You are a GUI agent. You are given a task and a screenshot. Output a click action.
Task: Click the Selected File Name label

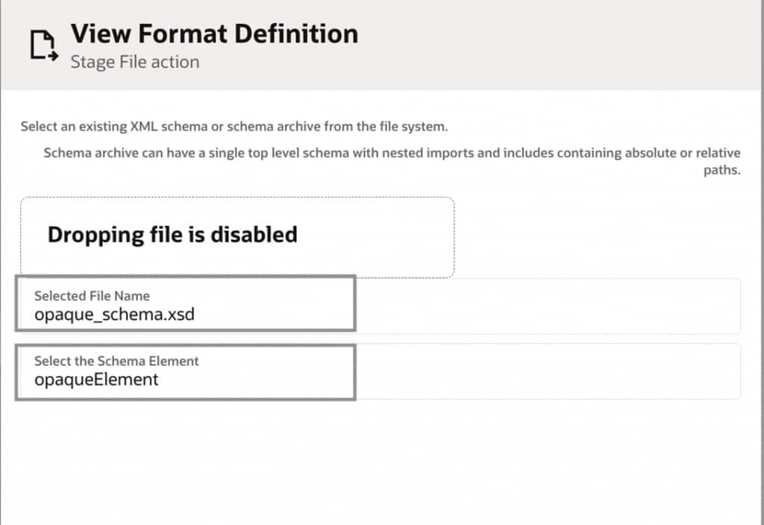(92, 296)
